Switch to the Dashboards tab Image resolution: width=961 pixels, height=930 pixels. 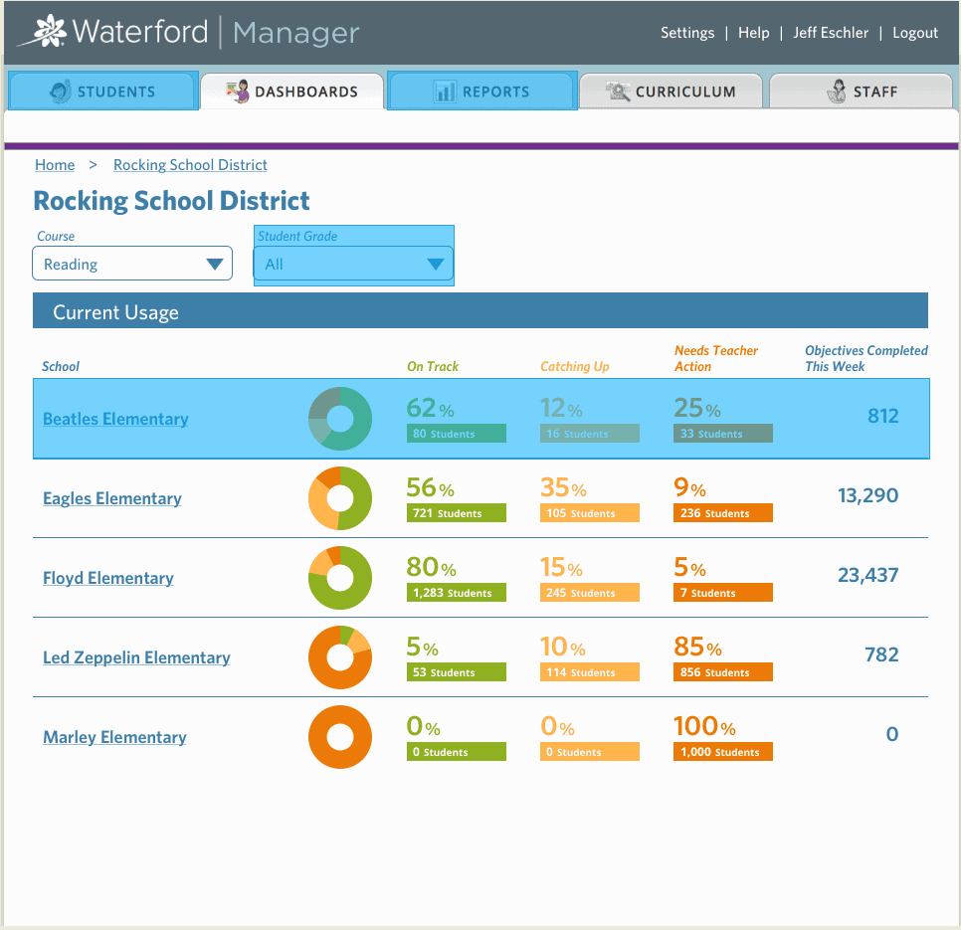tap(292, 92)
